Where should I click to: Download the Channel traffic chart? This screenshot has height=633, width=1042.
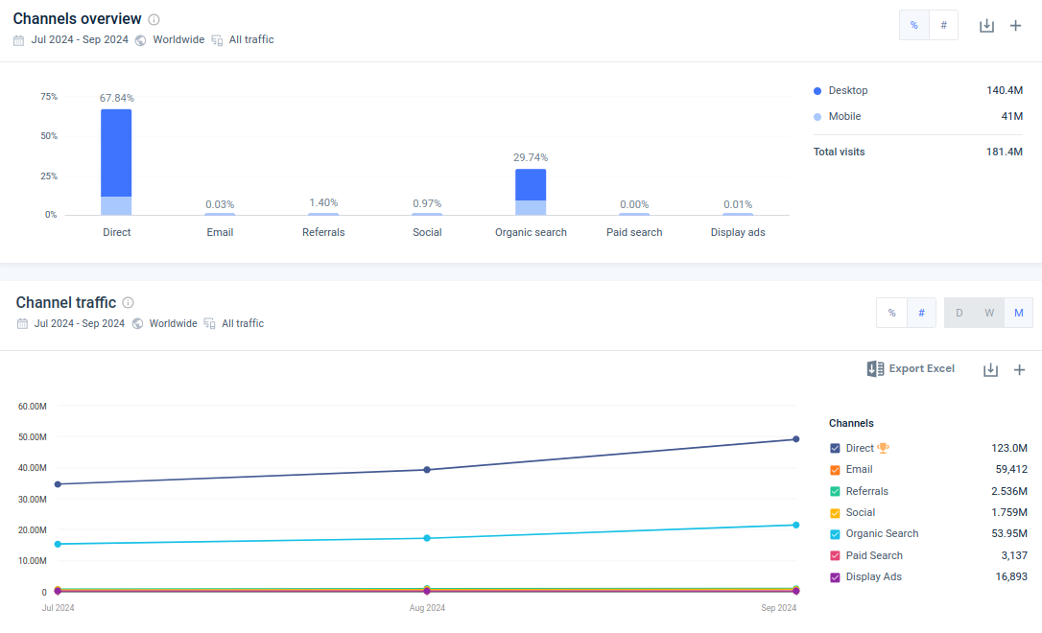(x=990, y=370)
